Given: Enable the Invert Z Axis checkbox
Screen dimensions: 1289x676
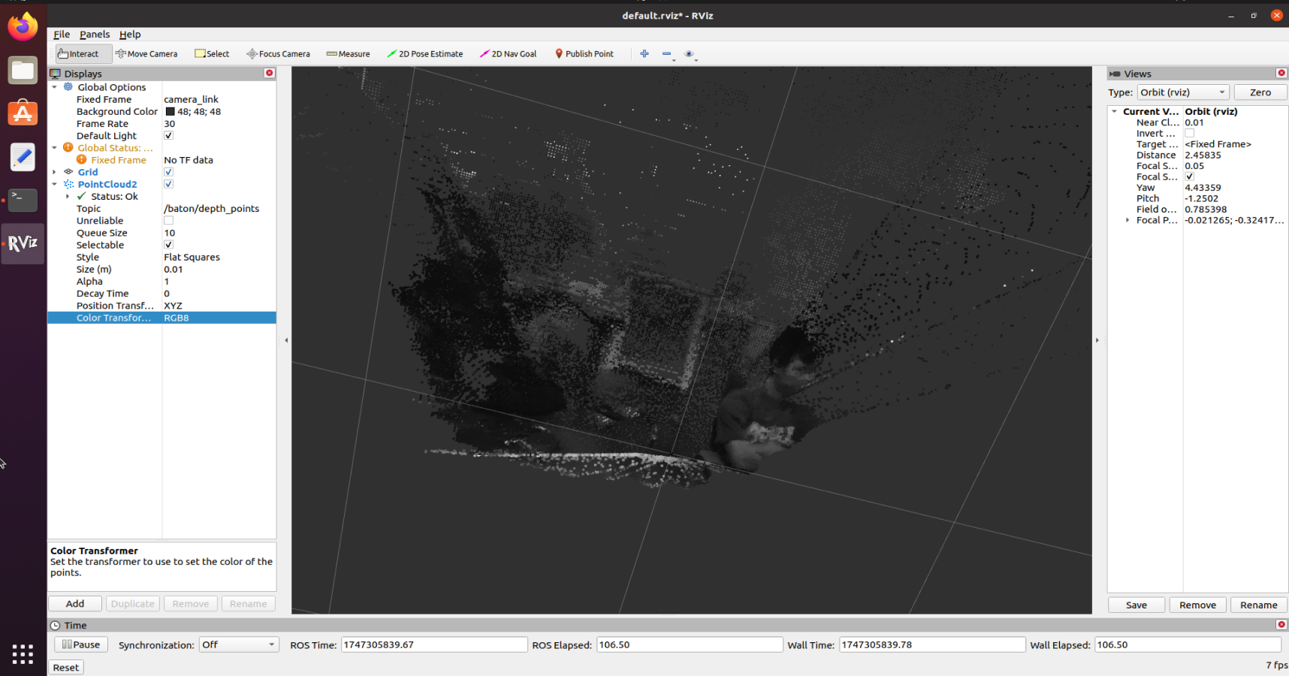Looking at the screenshot, I should coord(1189,133).
